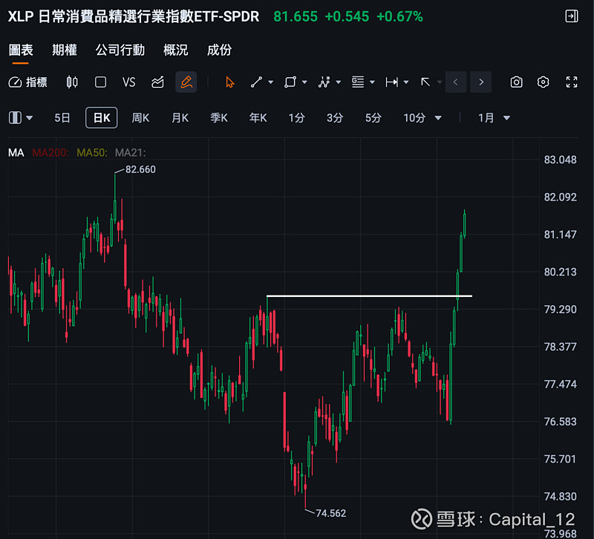The width and height of the screenshot is (594, 539).
Task: Expand the measurement tool dropdown arrow
Action: [x=406, y=82]
